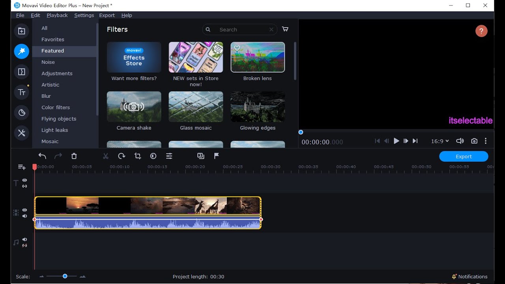This screenshot has height=284, width=505.
Task: Skip to the previous clip
Action: click(377, 141)
